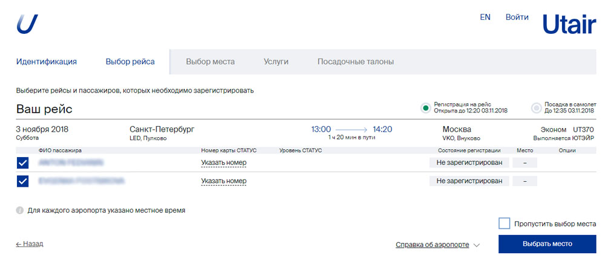The width and height of the screenshot is (605, 261).
Task: Click the Utair U-shaped logo icon
Action: click(x=27, y=24)
